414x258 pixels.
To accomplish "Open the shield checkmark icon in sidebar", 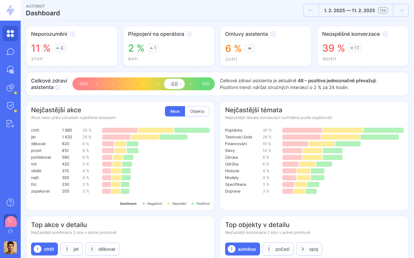I will pyautogui.click(x=10, y=106).
